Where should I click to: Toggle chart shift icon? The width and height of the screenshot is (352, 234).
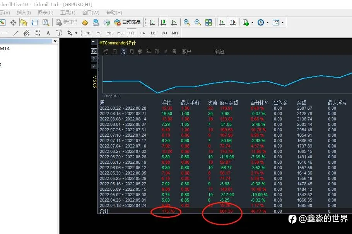click(233, 22)
